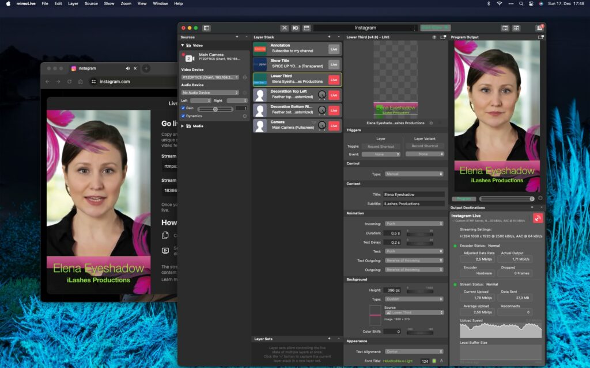This screenshot has width=590, height=368.
Task: Open the Snippets keyboard icon in the toolbar
Action: tap(307, 28)
